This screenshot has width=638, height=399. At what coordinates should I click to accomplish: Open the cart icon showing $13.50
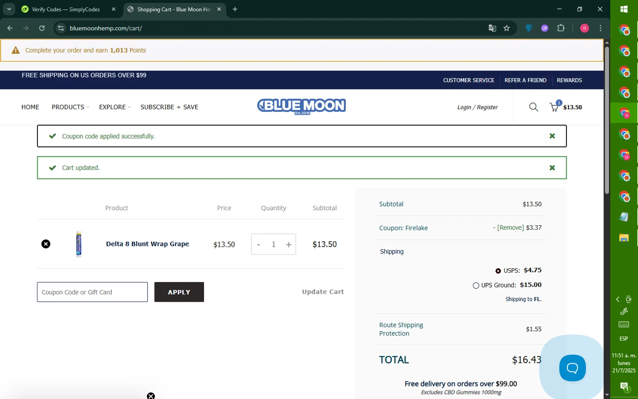[565, 106]
